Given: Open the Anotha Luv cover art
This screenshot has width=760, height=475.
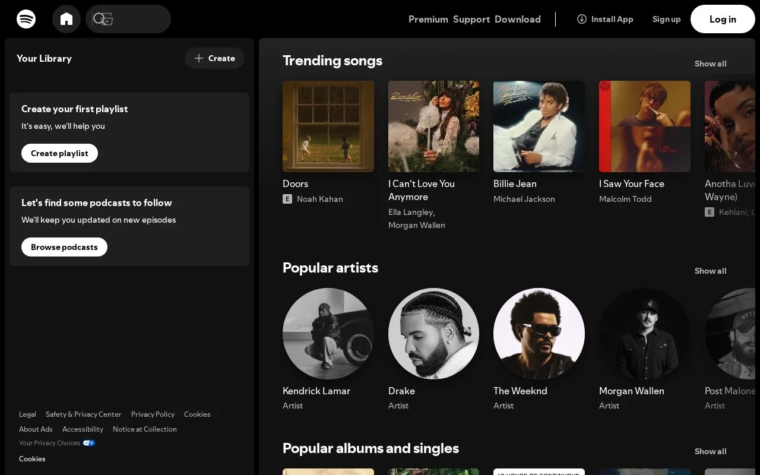Looking at the screenshot, I should pyautogui.click(x=730, y=126).
